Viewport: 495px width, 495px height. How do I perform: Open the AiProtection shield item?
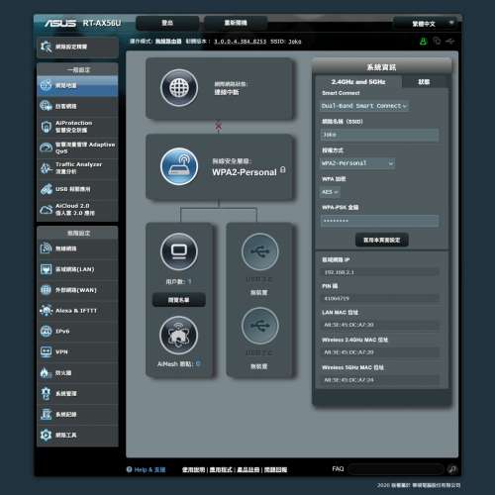pos(77,127)
